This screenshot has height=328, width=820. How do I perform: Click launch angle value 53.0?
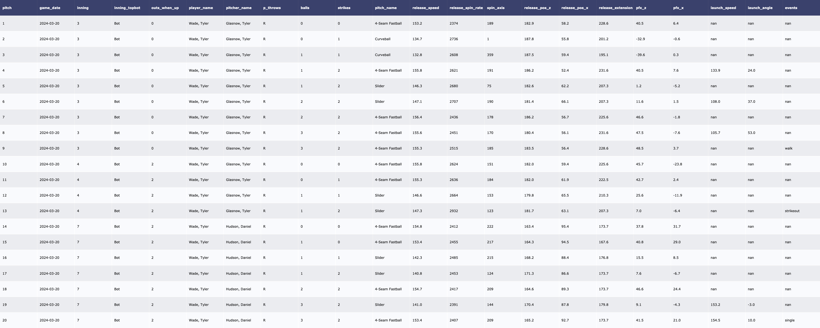pos(751,133)
